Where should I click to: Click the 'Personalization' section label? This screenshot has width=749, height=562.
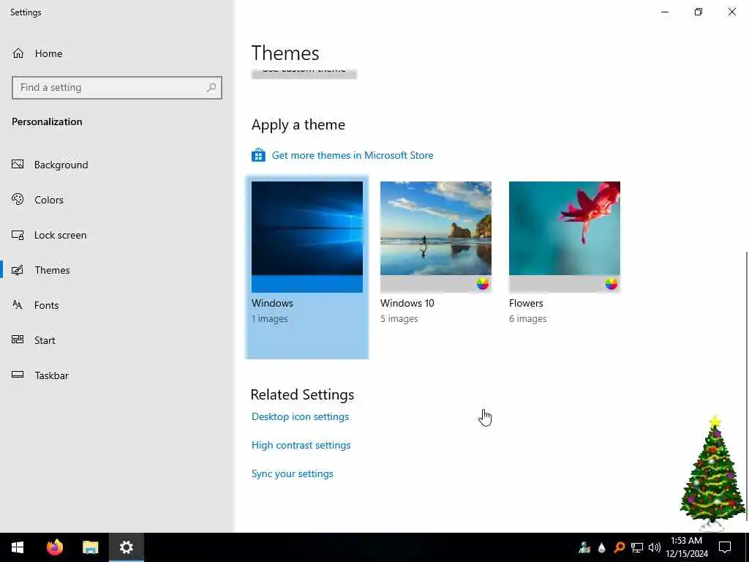click(x=47, y=122)
